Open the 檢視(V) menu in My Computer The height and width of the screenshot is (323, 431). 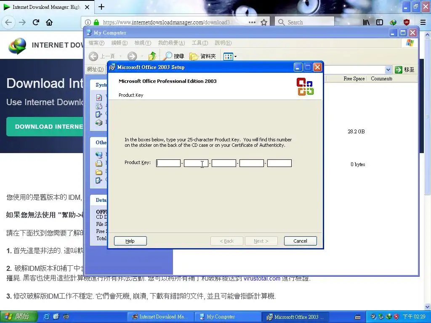[x=143, y=43]
